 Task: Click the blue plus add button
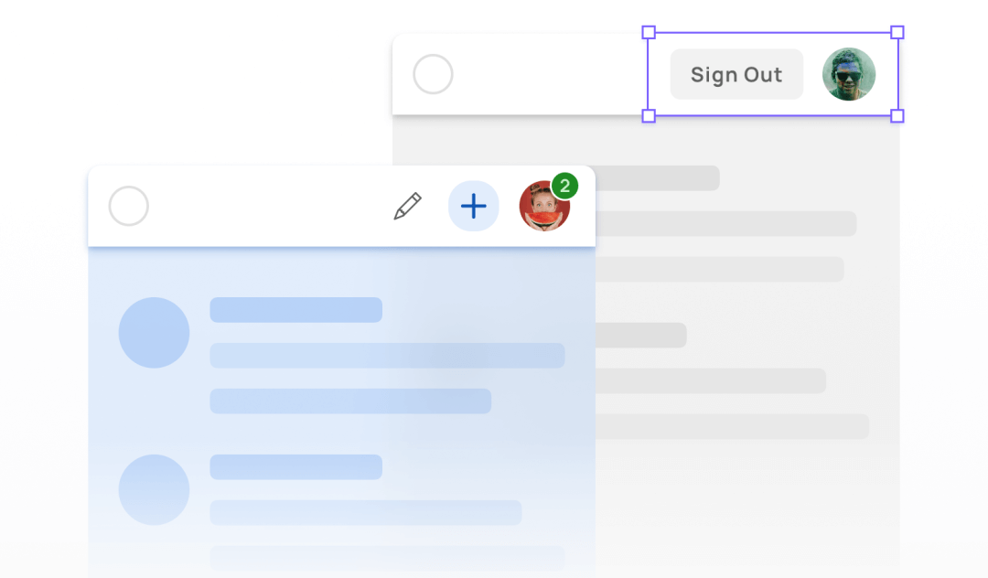474,206
